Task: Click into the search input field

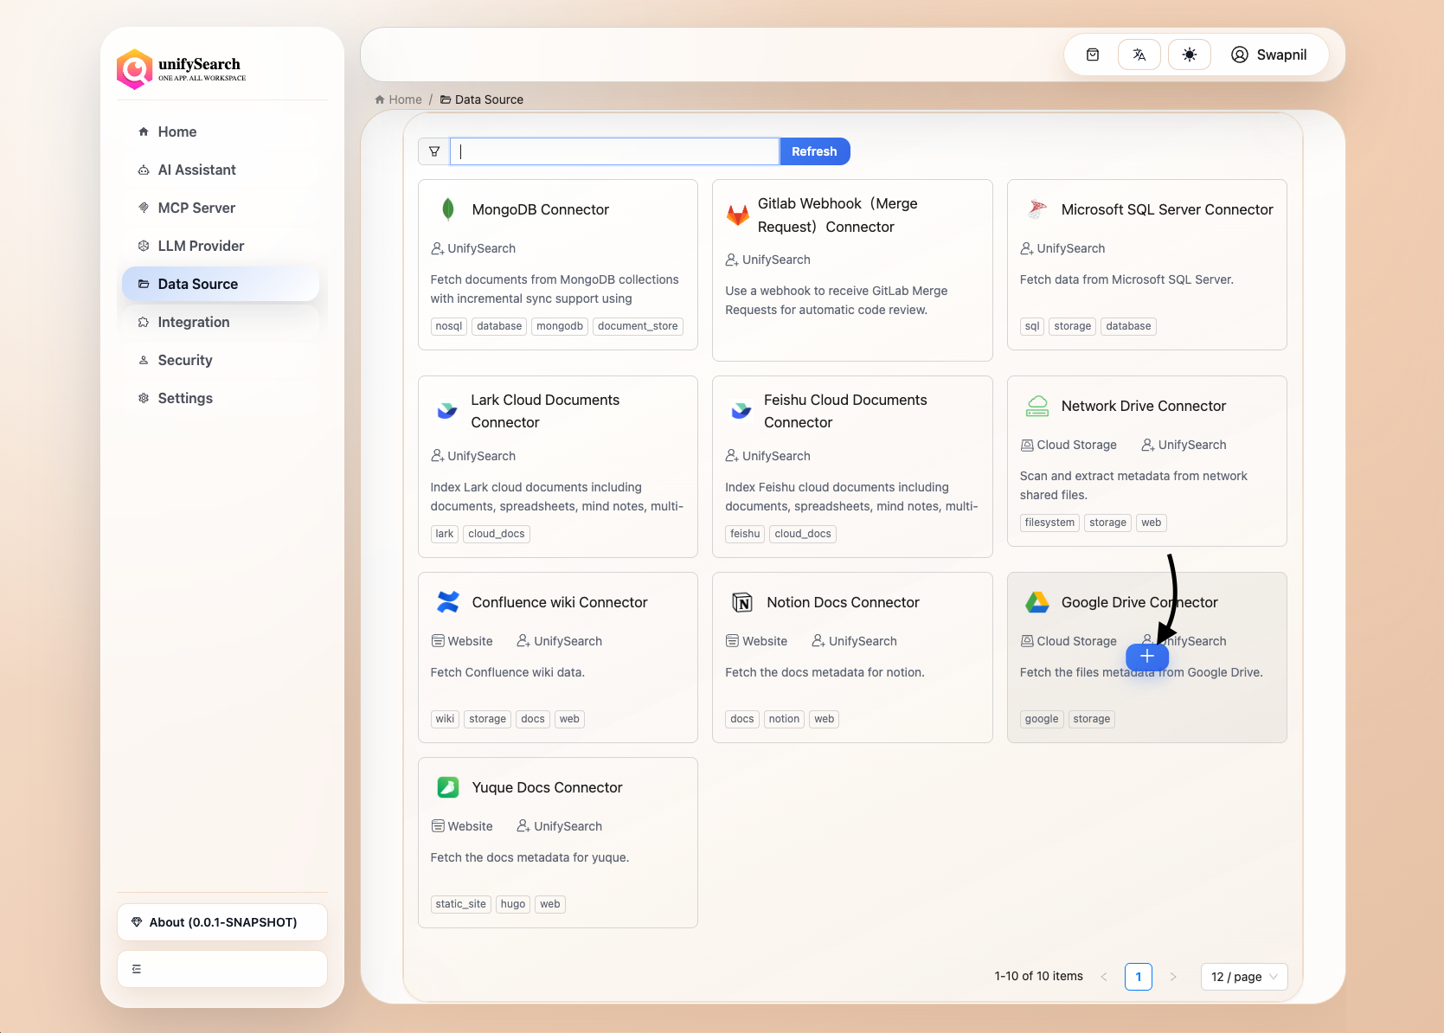Action: point(613,151)
